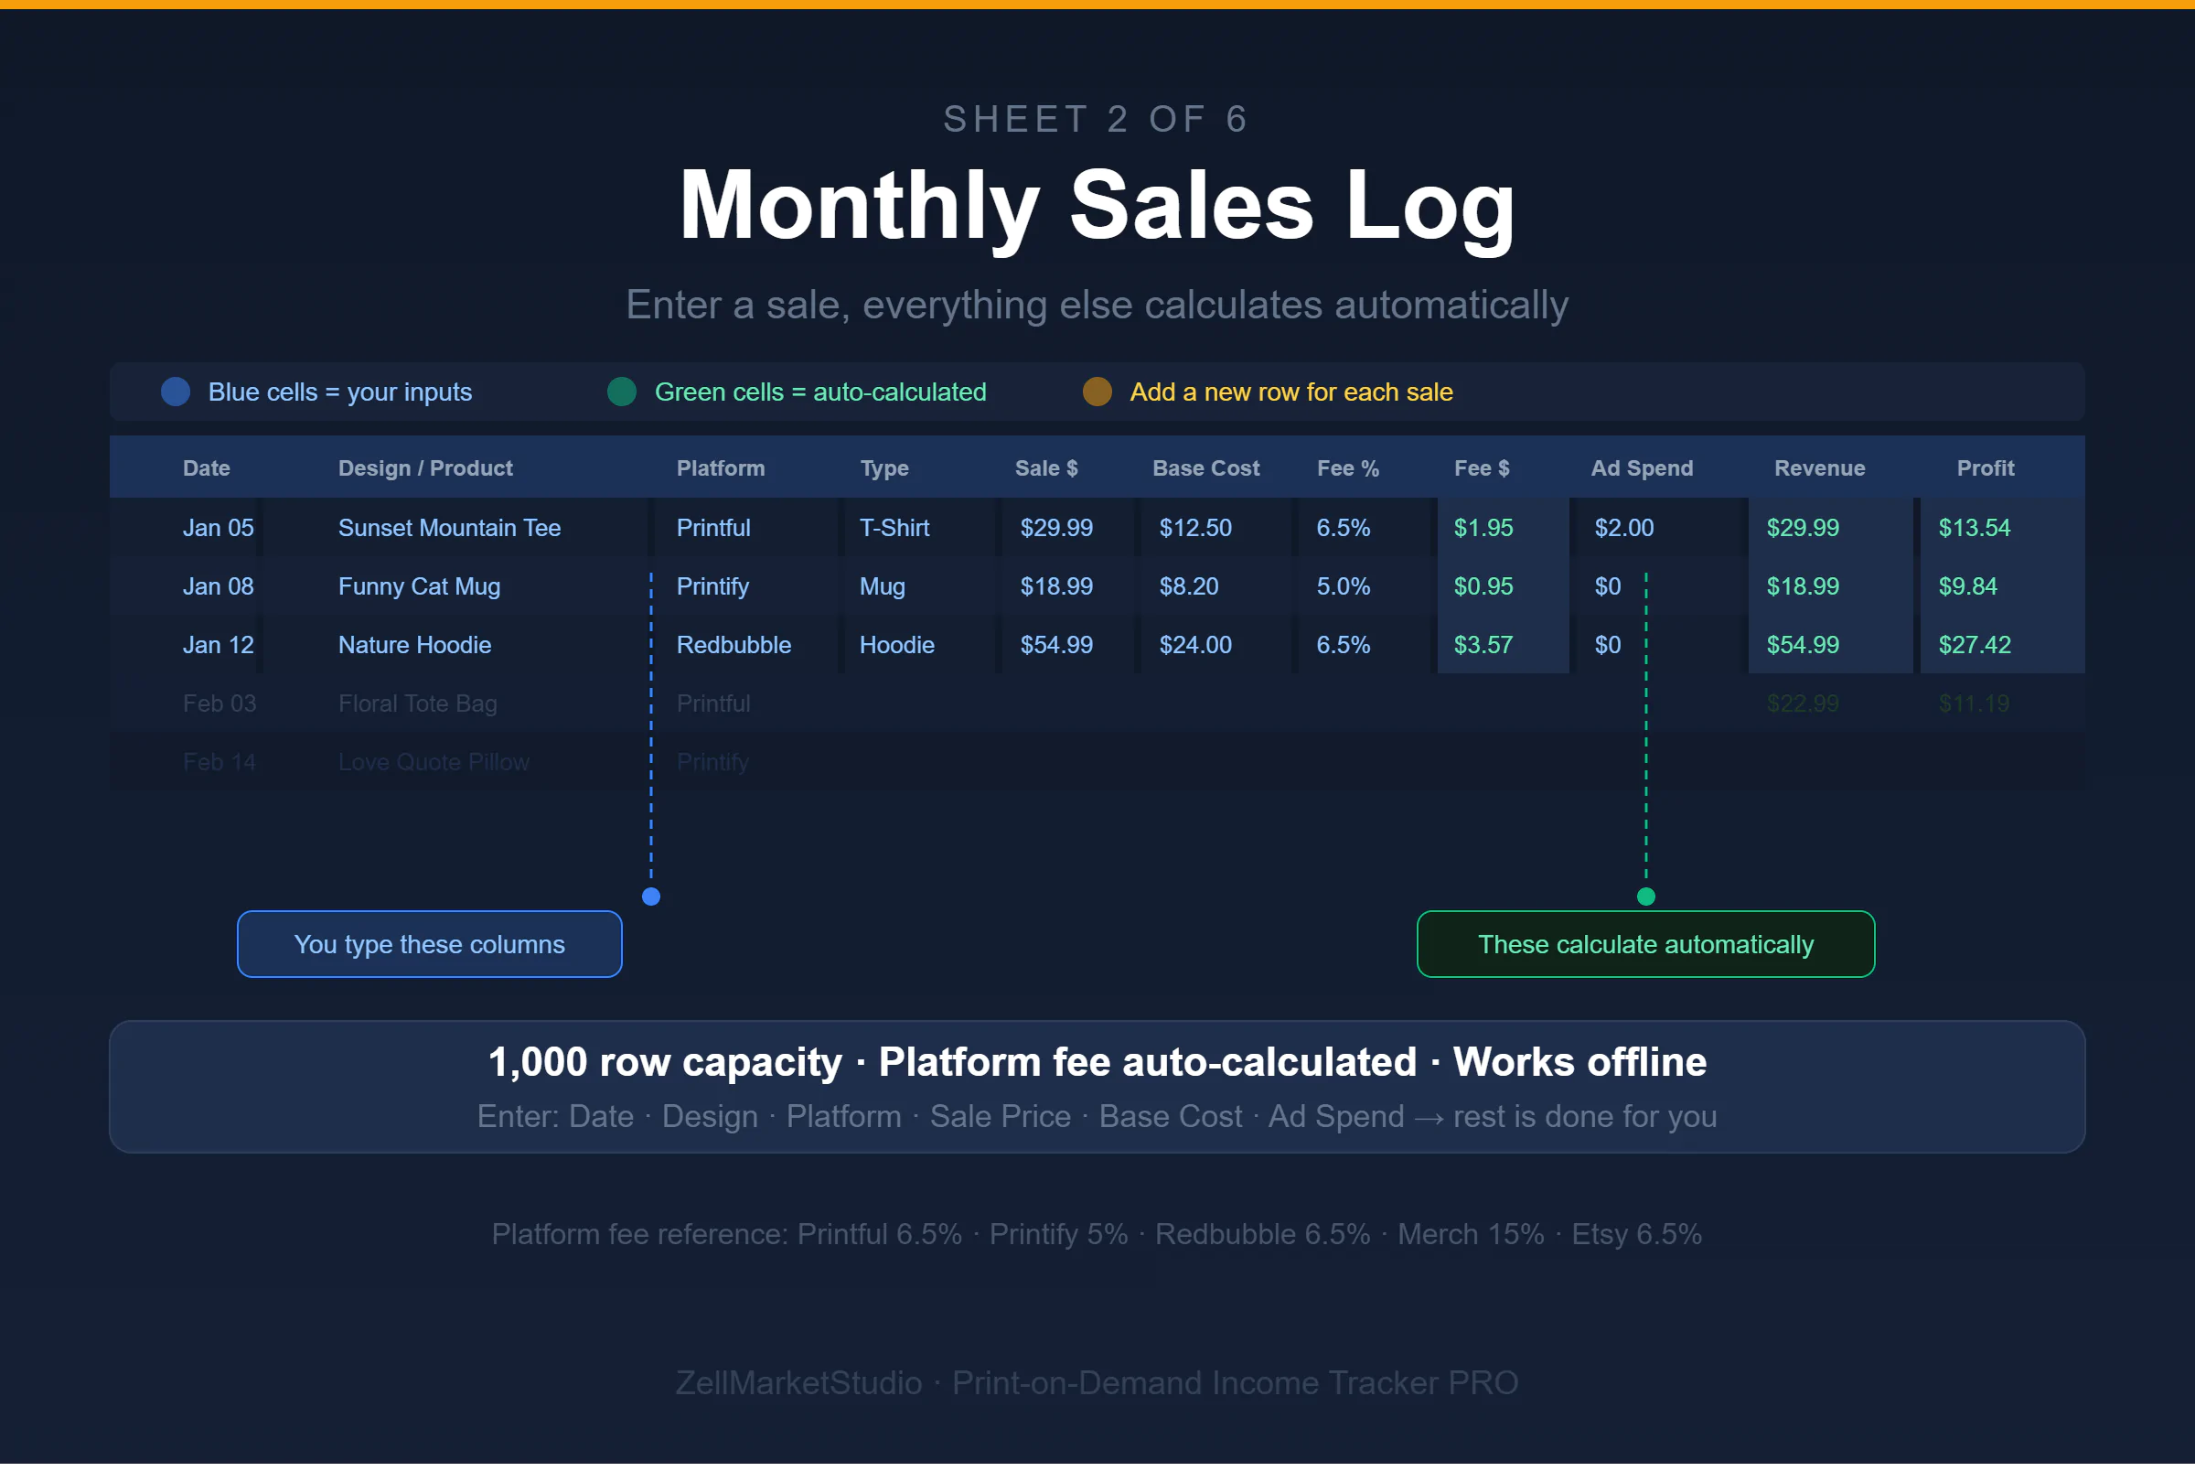Click the blue dashed line endpoint dot
The width and height of the screenshot is (2195, 1482).
(651, 897)
